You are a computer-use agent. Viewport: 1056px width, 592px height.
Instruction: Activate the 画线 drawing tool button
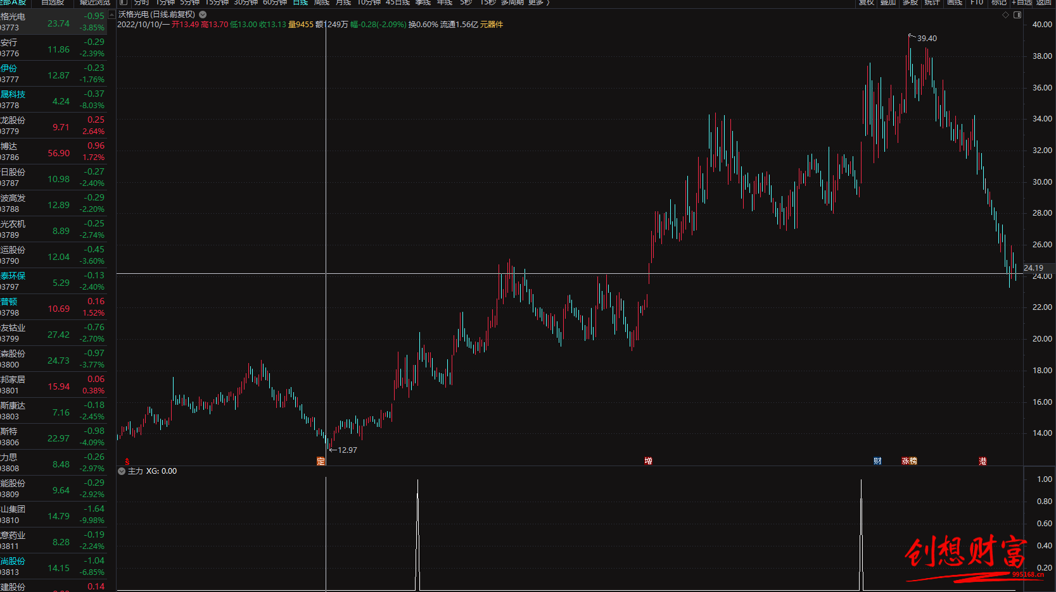tap(954, 3)
